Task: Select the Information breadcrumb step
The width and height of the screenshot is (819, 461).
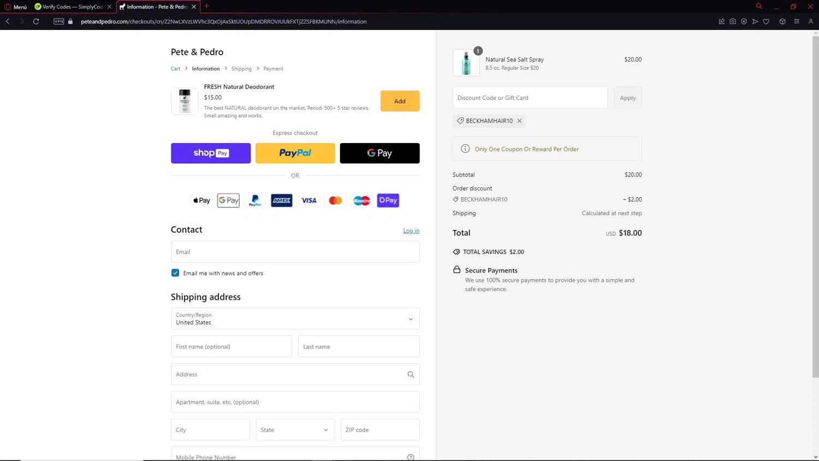Action: (206, 69)
